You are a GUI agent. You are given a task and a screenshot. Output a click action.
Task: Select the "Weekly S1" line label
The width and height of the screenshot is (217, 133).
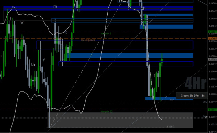click(x=107, y=34)
